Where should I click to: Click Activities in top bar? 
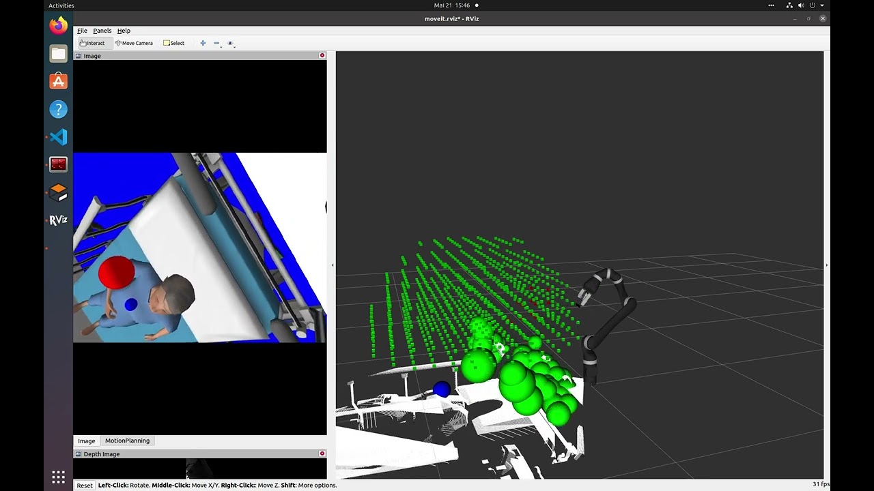[x=61, y=5]
